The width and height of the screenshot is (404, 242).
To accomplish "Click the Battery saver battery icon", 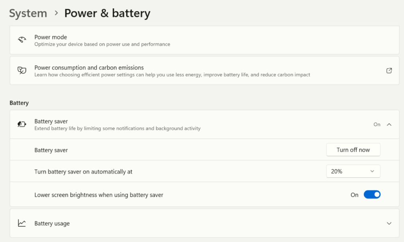I will point(22,124).
